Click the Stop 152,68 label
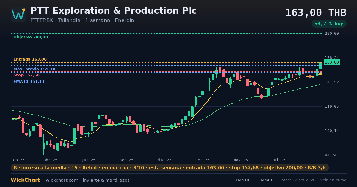 pyautogui.click(x=26, y=75)
